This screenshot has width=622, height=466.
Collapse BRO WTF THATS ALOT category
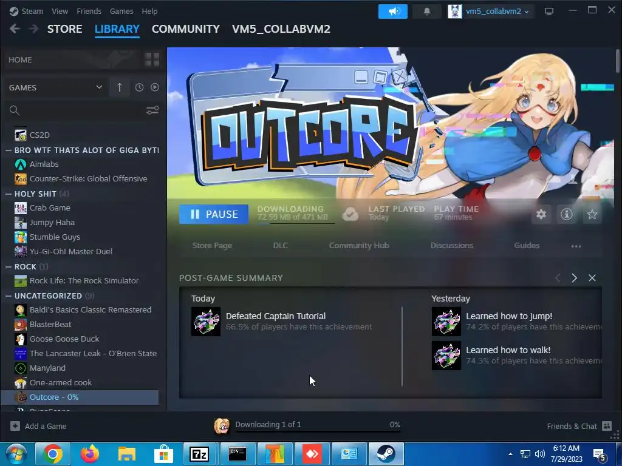pyautogui.click(x=9, y=150)
